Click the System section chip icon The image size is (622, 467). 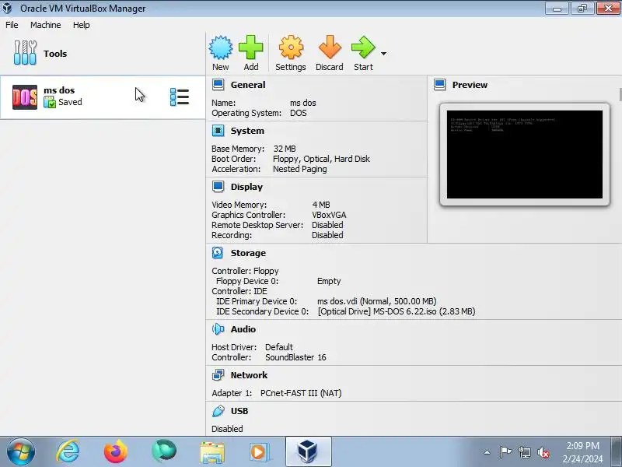(x=218, y=131)
